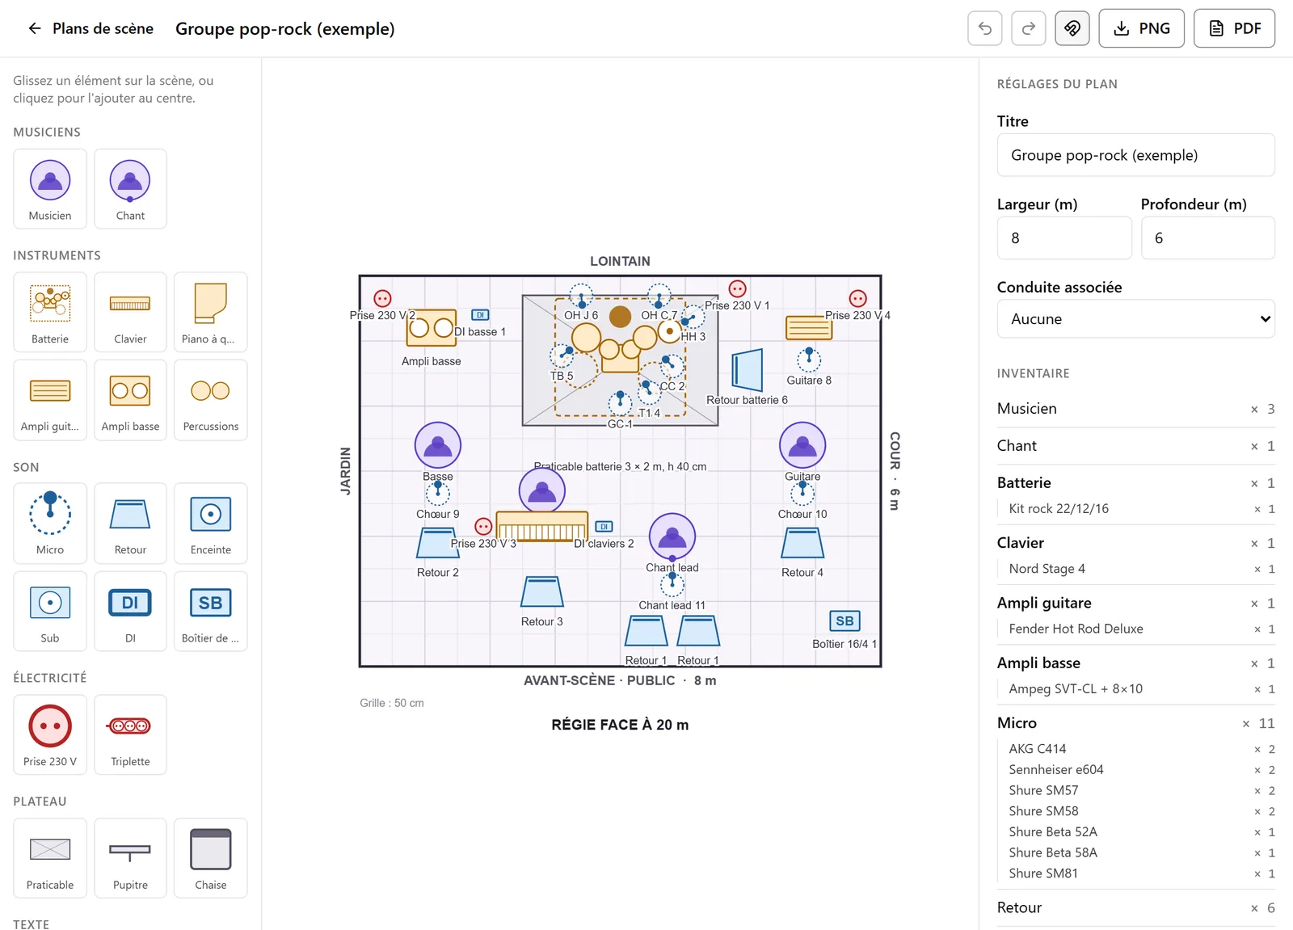
Task: Export the stage plan as PDF
Action: point(1234,28)
